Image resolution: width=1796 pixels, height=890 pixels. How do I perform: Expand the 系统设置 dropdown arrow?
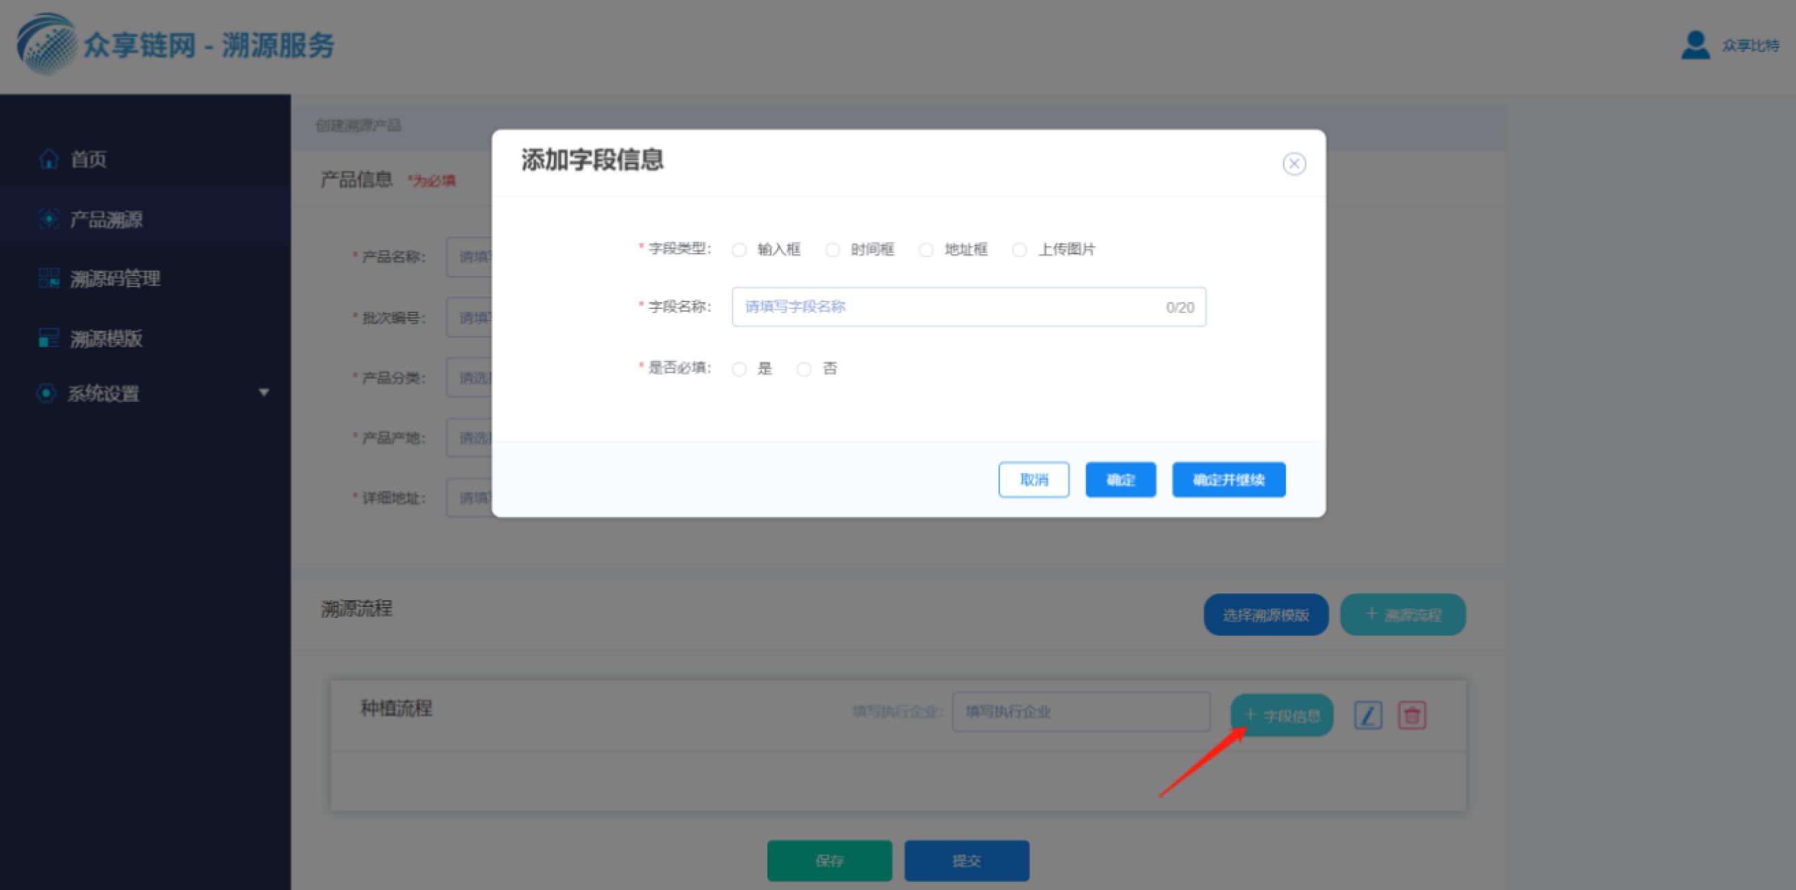pos(263,392)
